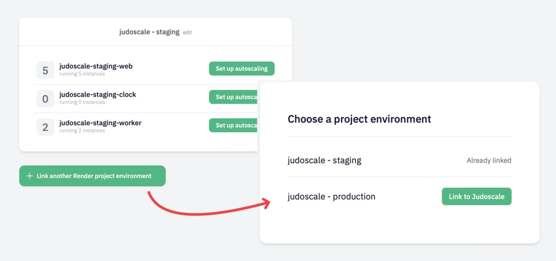Set up autoscaling for judoscale-staging-web

pyautogui.click(x=241, y=69)
